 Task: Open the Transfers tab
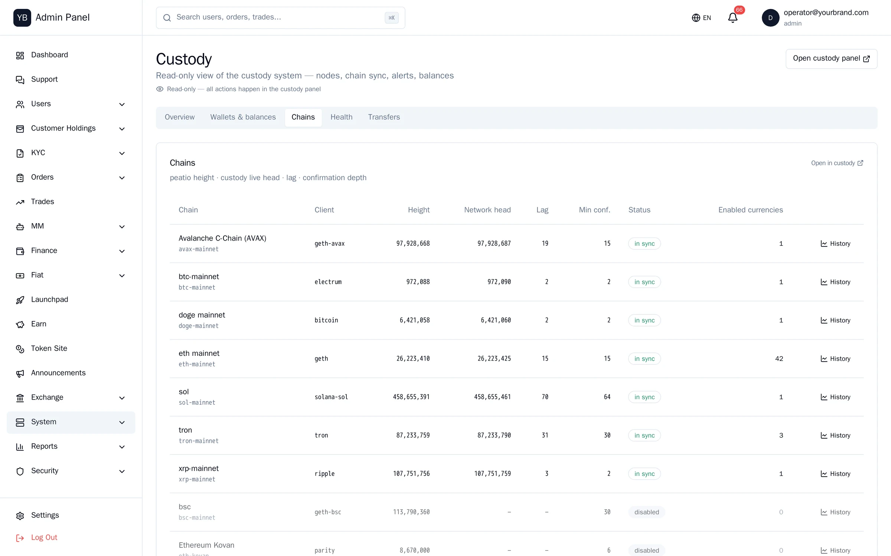coord(384,117)
